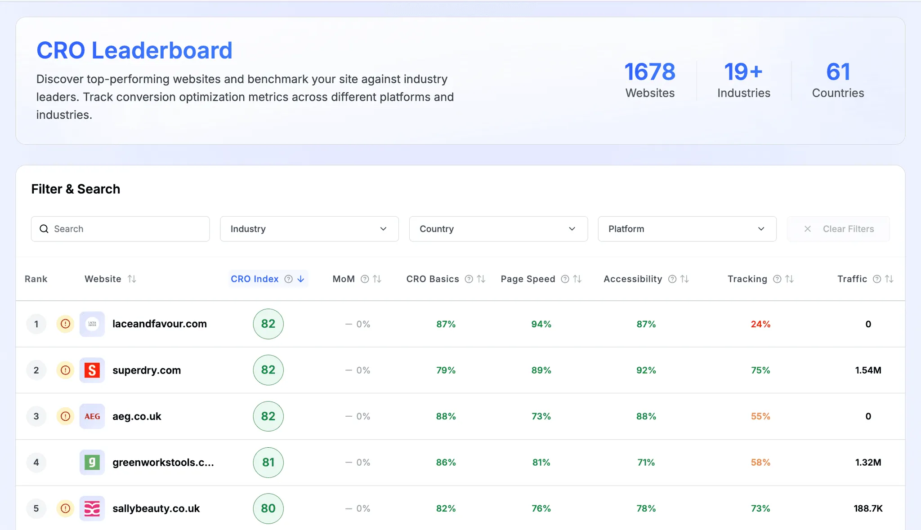This screenshot has height=530, width=921.
Task: Click the warning icon beside sallybeauty.co.uk
Action: tap(65, 508)
